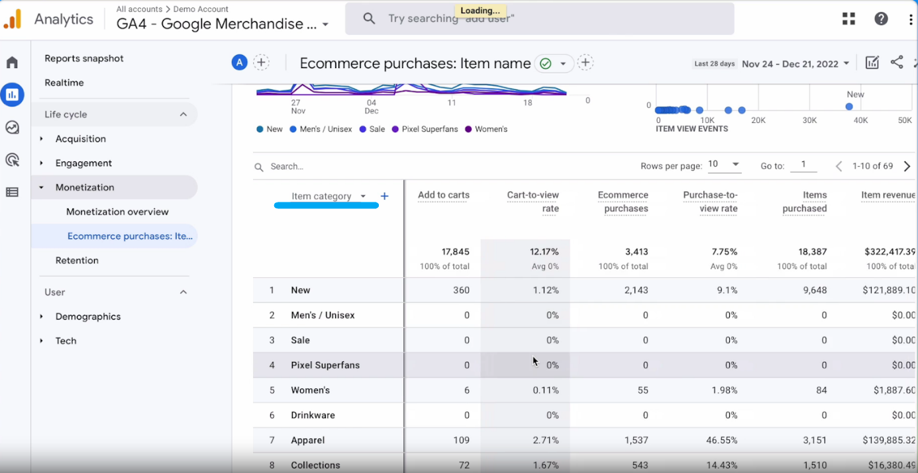The width and height of the screenshot is (918, 473).
Task: Open Monetization overview
Action: click(x=117, y=212)
